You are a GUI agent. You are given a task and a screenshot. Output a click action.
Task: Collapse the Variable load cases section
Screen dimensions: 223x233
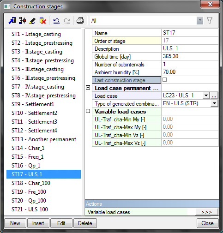coord(88,111)
